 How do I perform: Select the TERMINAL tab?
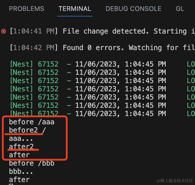[75, 9]
